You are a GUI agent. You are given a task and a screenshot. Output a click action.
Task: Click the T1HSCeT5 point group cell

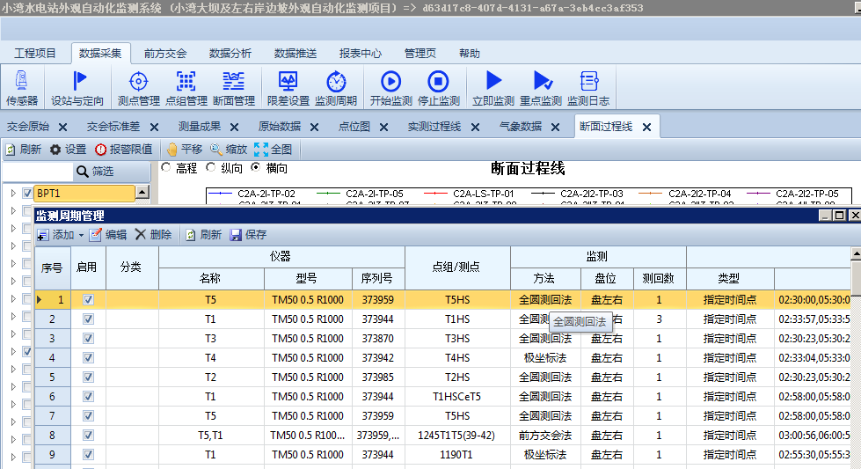457,397
